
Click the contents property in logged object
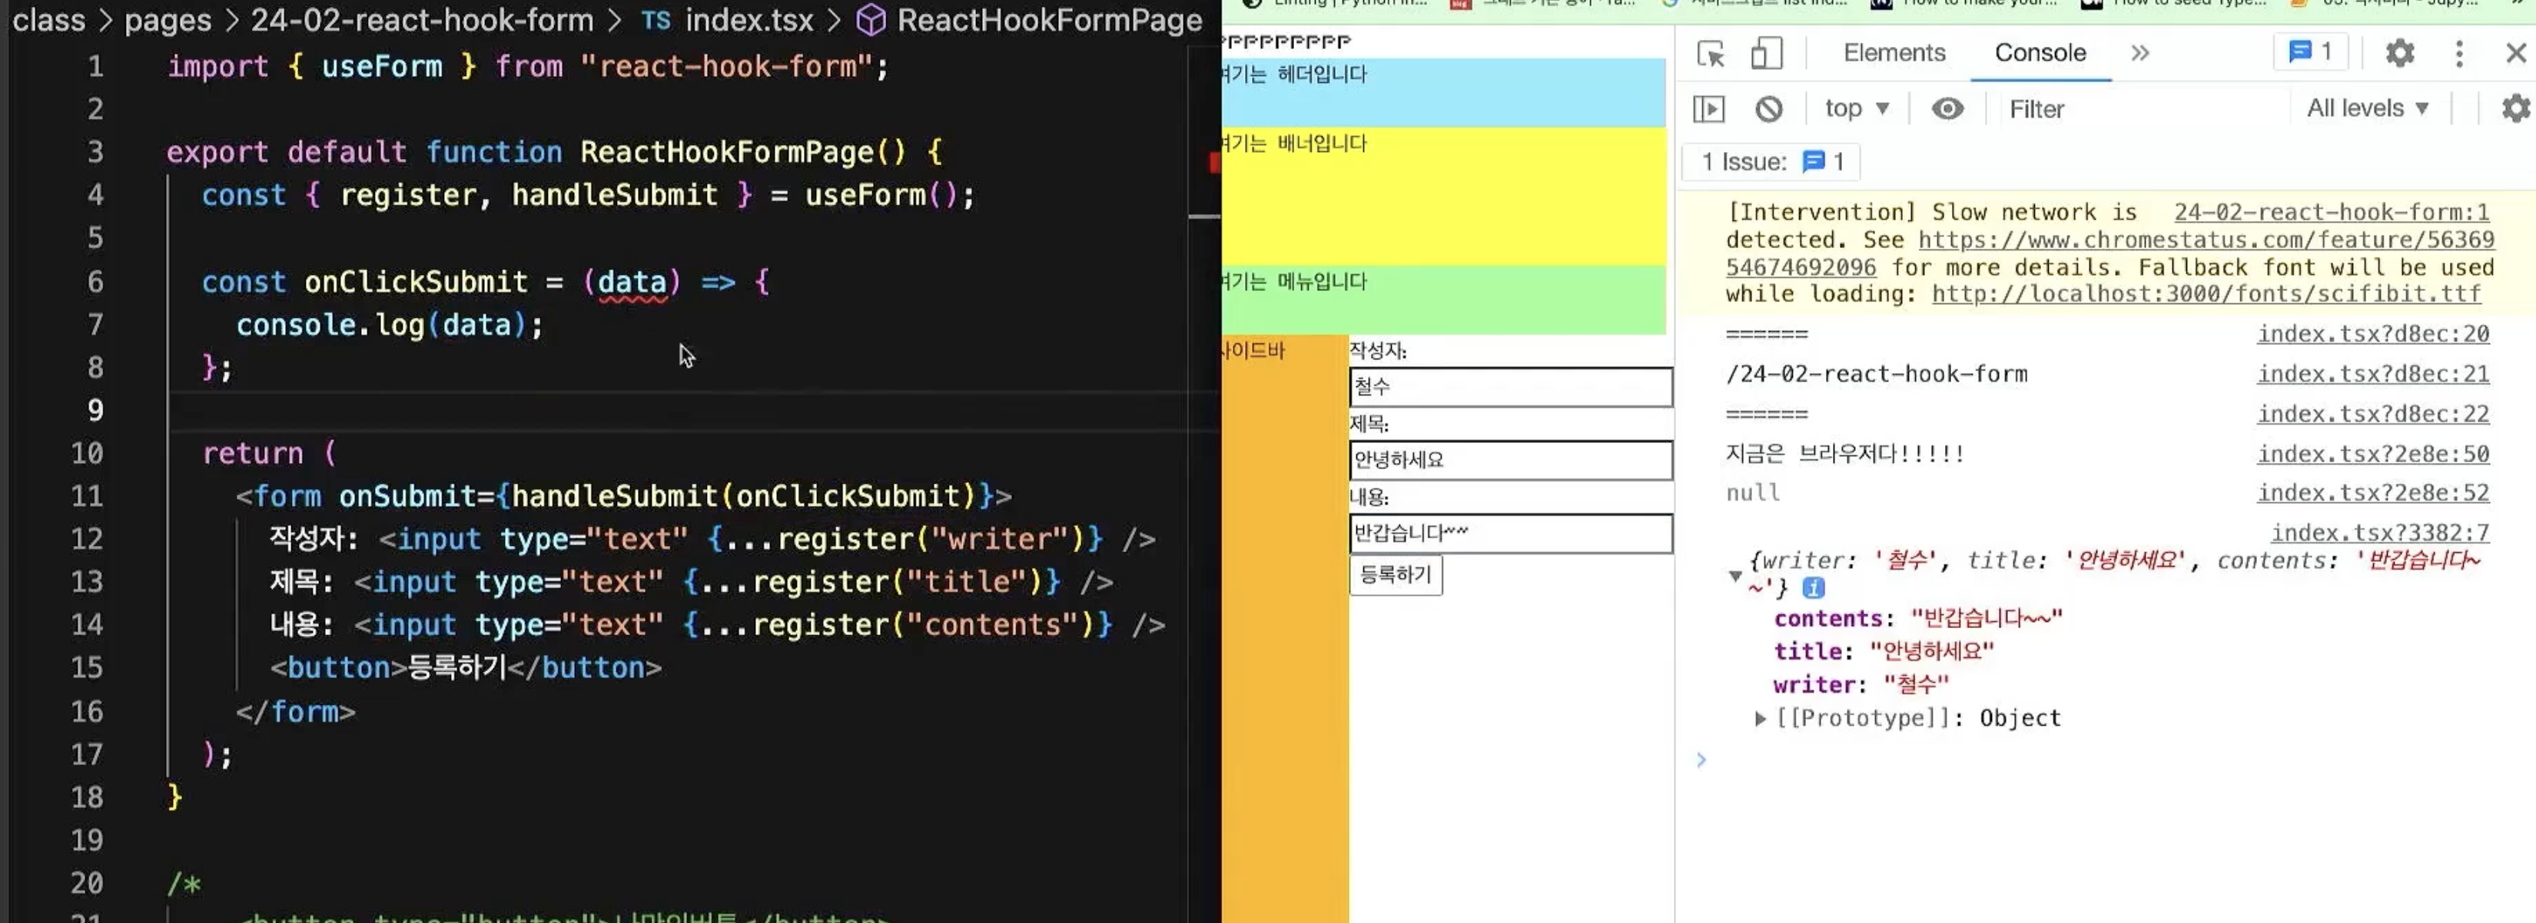pos(1828,619)
